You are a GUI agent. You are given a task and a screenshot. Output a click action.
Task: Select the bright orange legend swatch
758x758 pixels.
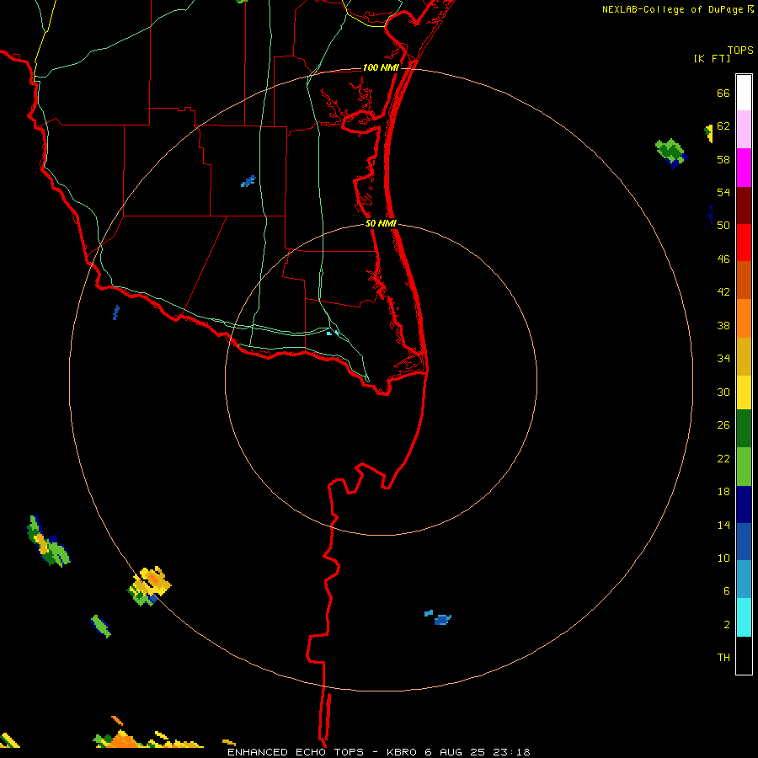[x=744, y=318]
